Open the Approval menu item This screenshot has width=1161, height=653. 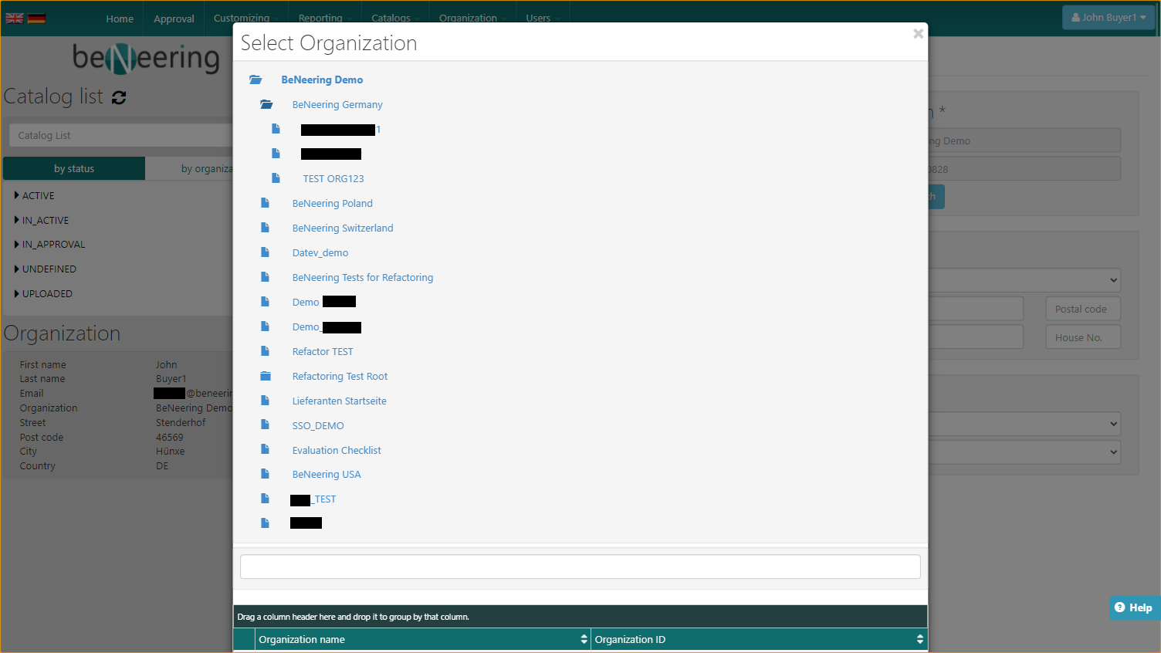tap(174, 19)
